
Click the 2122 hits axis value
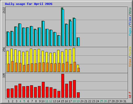[4, 10]
